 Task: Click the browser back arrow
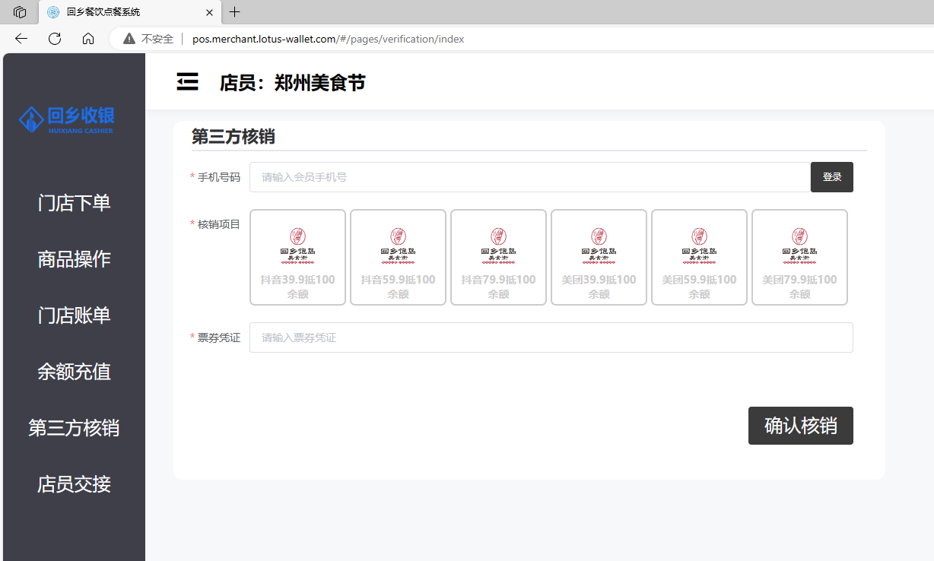[21, 39]
